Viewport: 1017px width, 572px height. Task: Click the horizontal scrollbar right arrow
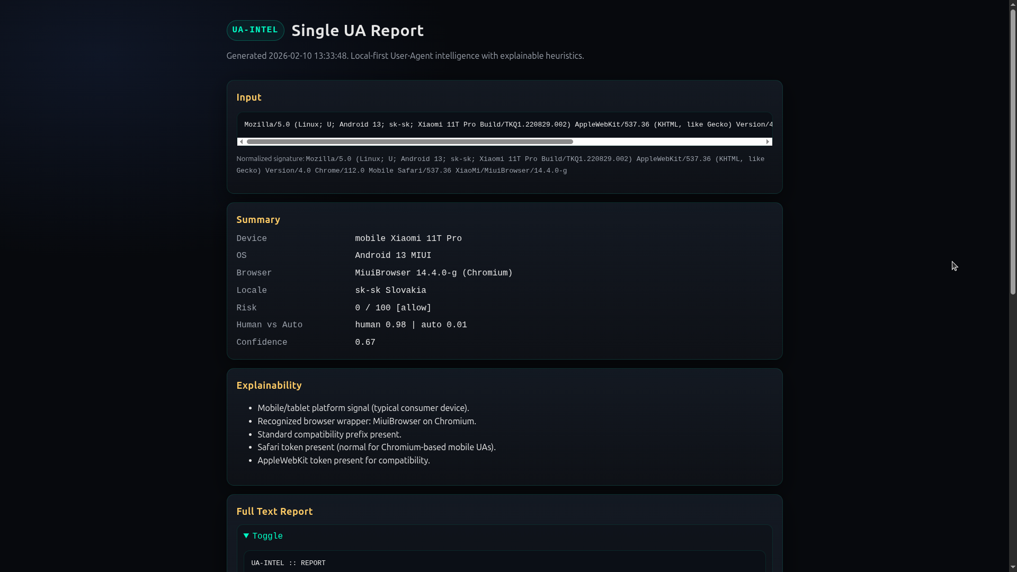coord(768,141)
